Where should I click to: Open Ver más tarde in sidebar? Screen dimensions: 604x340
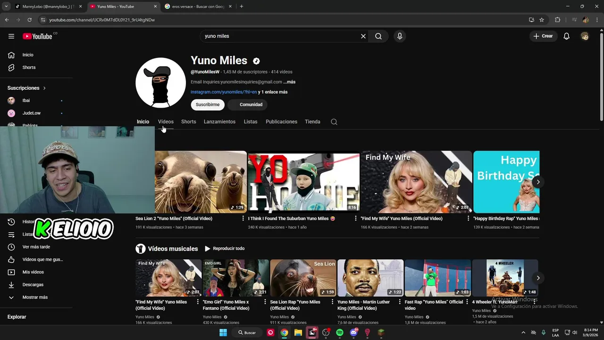point(36,247)
